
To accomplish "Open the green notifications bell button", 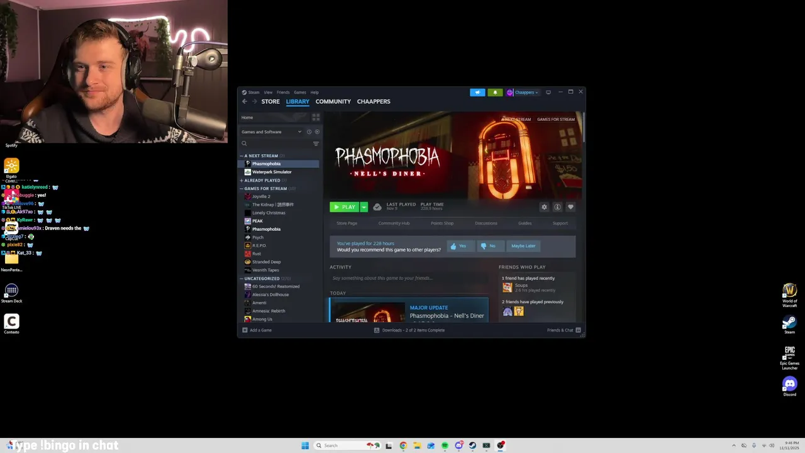I will (495, 92).
